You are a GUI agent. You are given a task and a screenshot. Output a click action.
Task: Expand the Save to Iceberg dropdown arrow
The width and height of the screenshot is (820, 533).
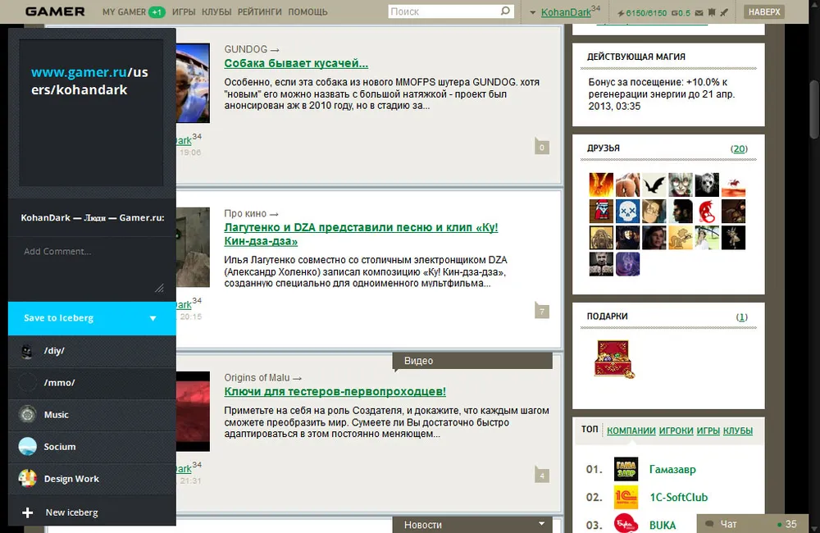tap(153, 318)
